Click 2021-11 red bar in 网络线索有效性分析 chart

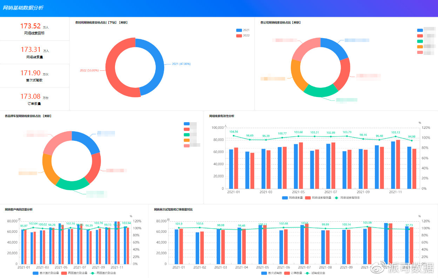(398, 165)
